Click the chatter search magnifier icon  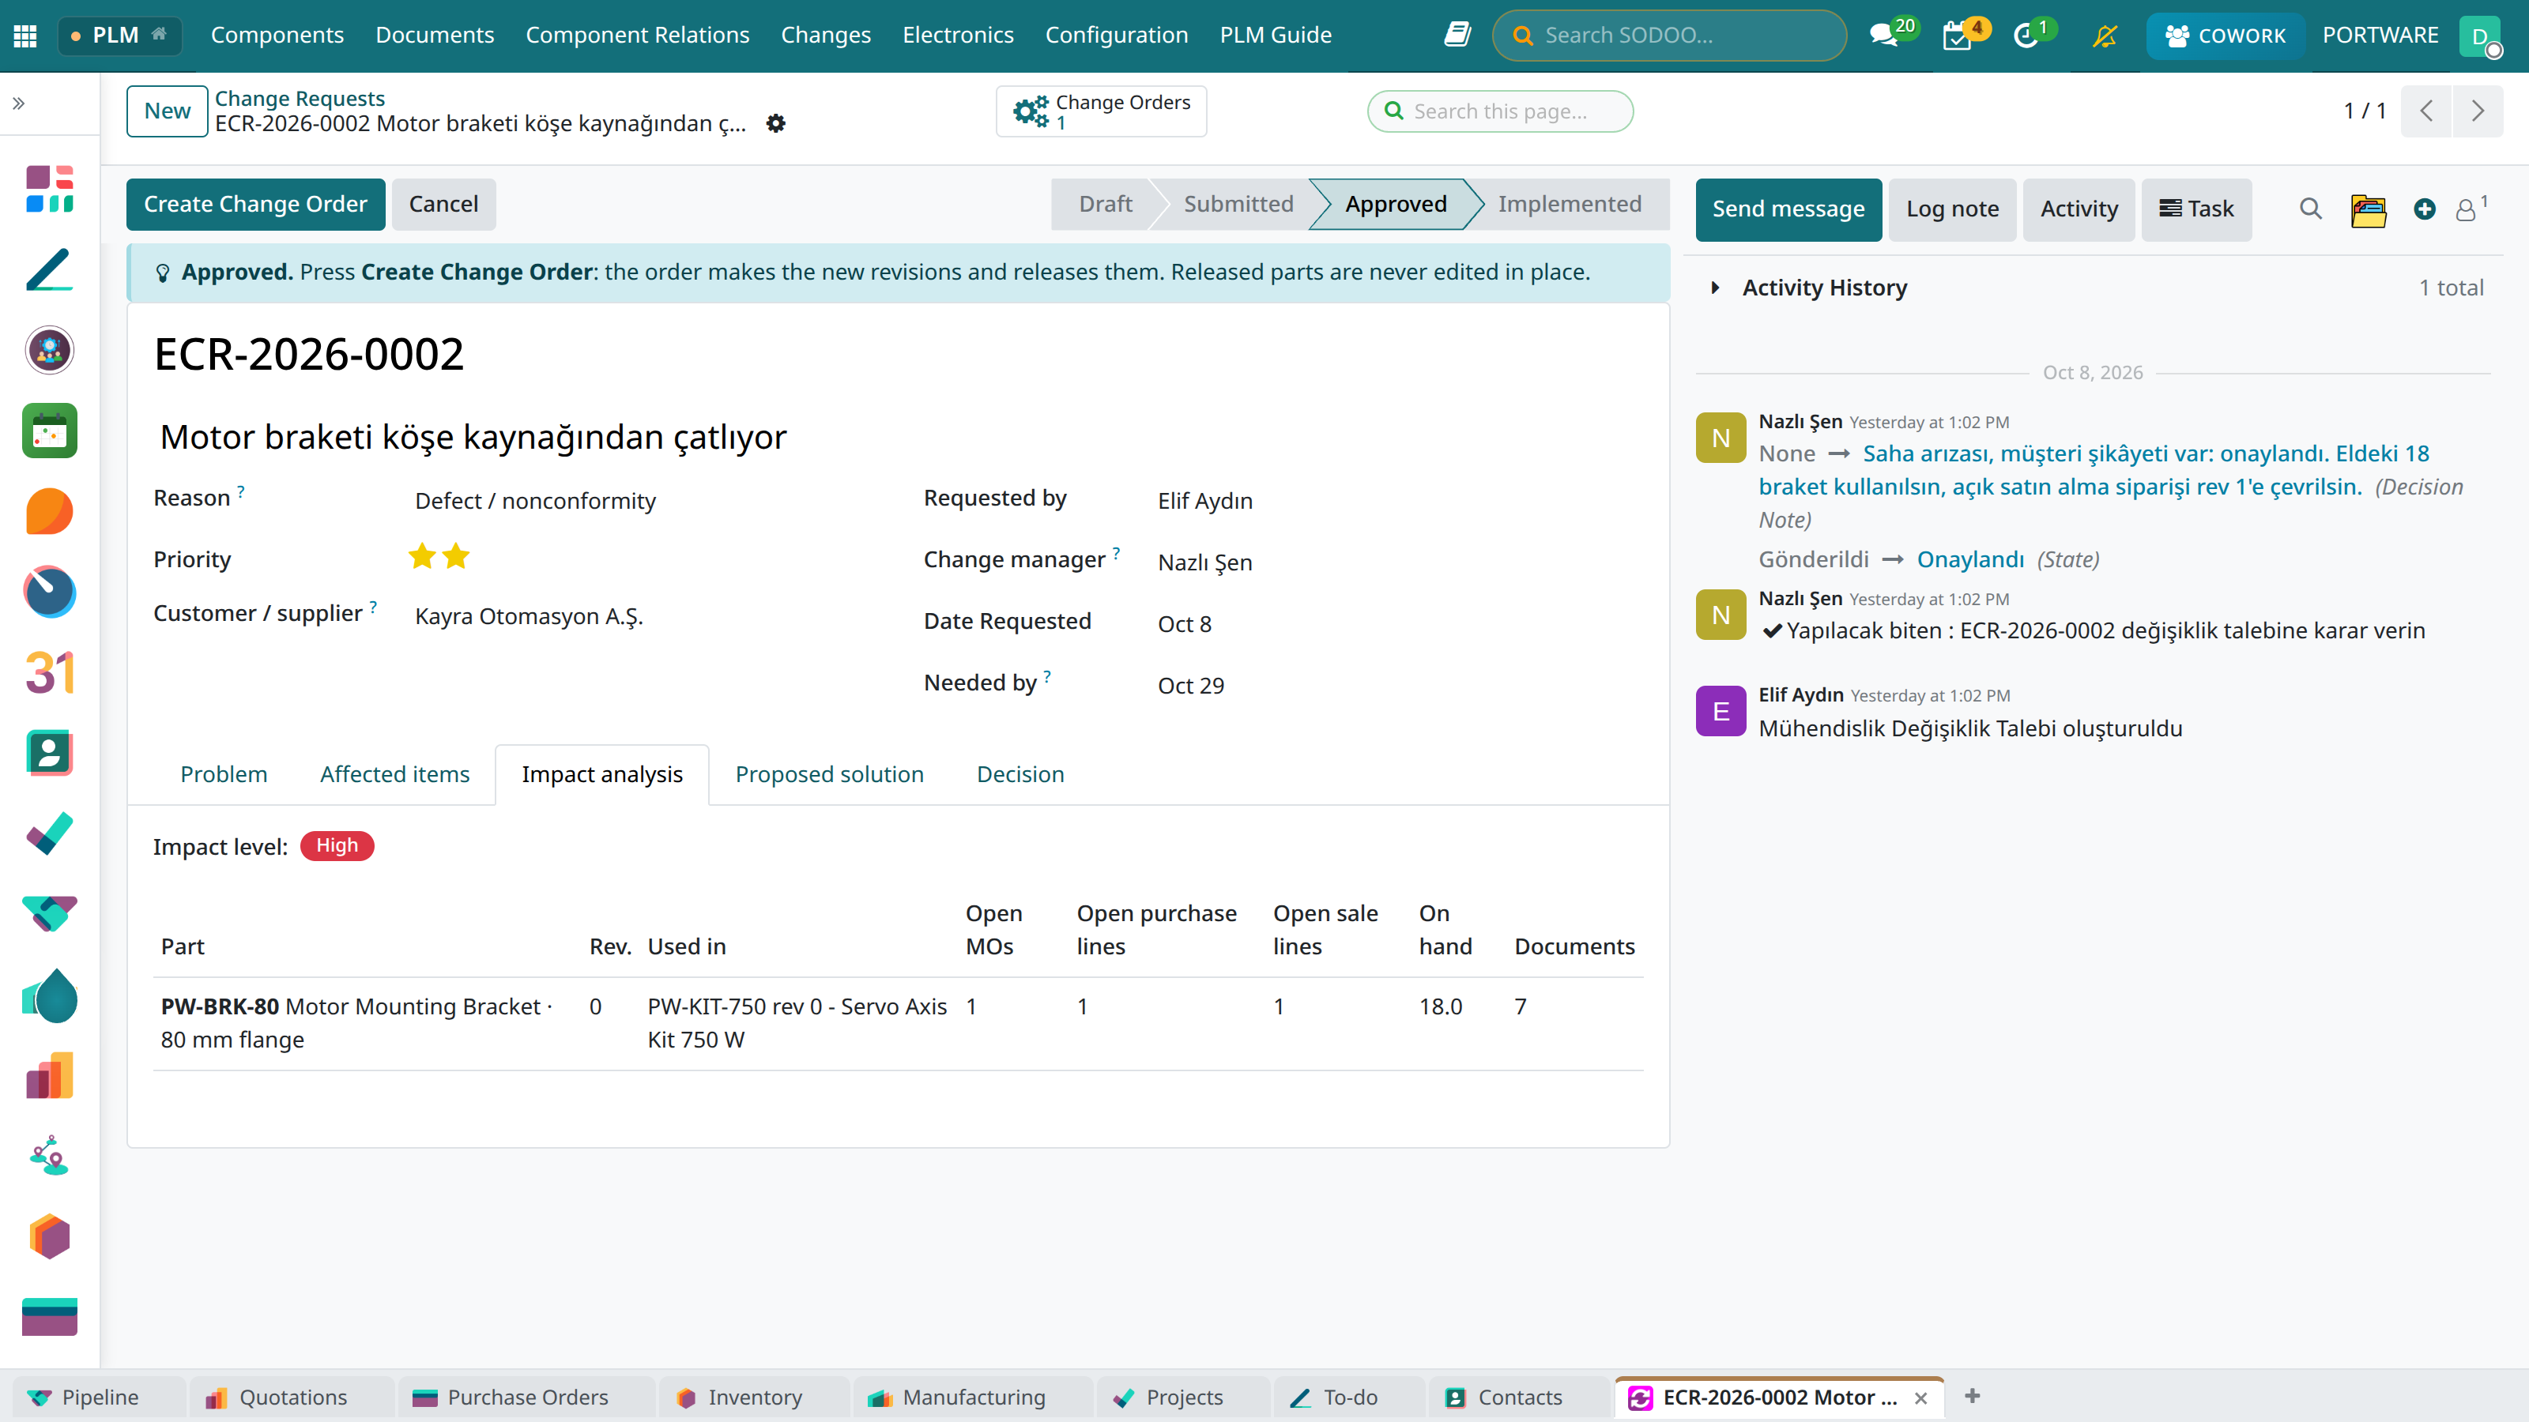(x=2310, y=209)
